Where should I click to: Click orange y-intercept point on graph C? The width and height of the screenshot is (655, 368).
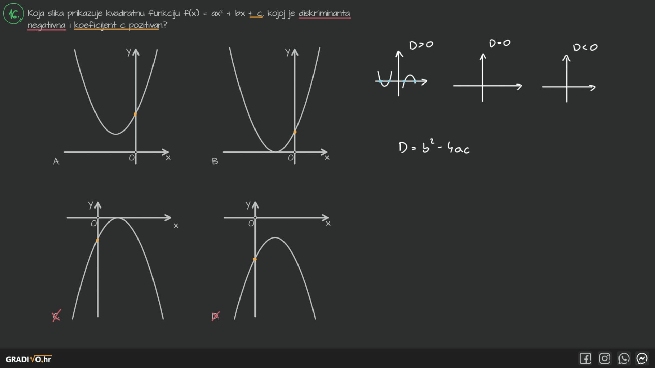click(98, 240)
